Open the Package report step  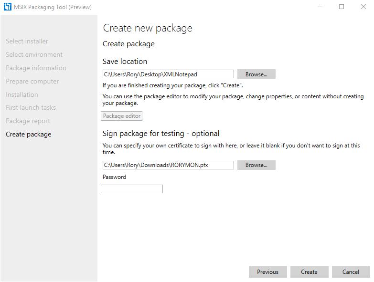point(28,121)
